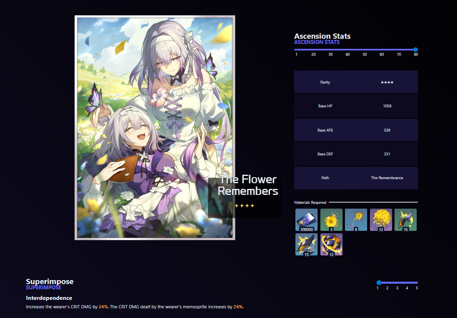Select the purple thorned crown material with count 12
457x318 pixels.
pyautogui.click(x=331, y=245)
